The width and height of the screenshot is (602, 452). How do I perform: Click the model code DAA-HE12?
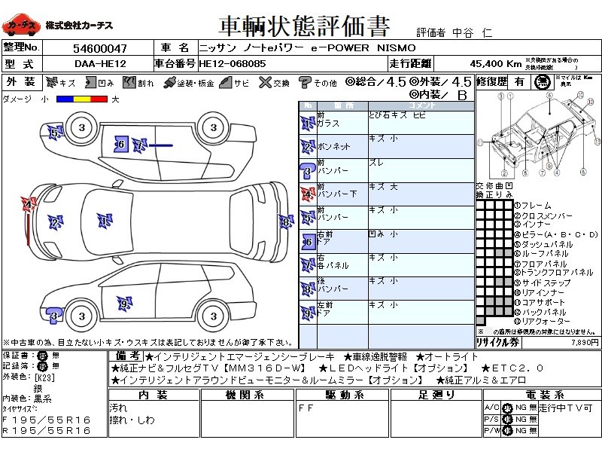tap(100, 64)
